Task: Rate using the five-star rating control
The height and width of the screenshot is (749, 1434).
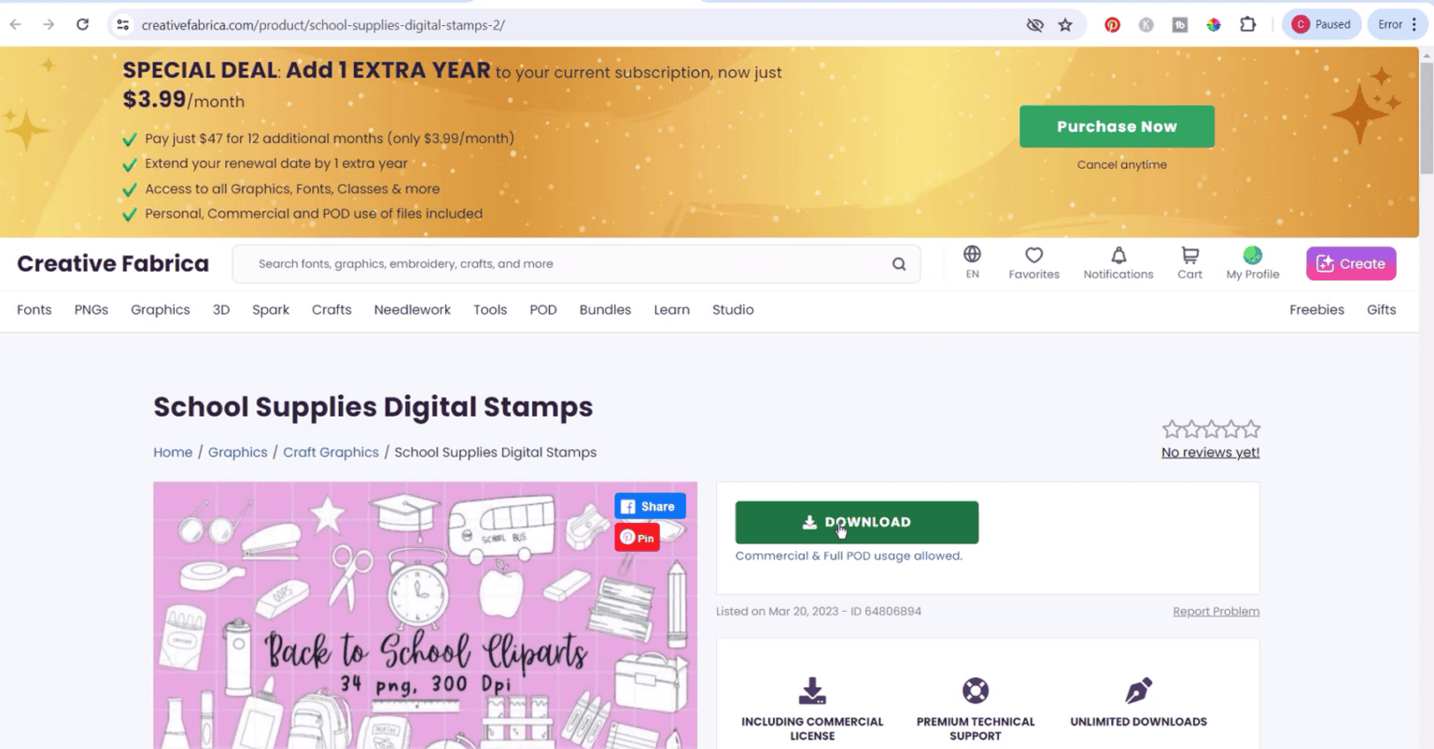Action: pos(1211,430)
